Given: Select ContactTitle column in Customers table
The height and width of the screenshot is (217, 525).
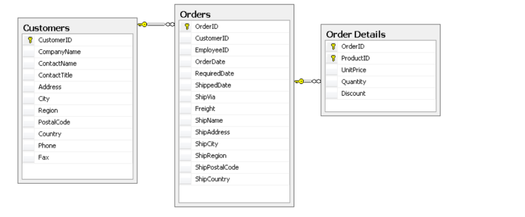Looking at the screenshot, I should point(77,75).
